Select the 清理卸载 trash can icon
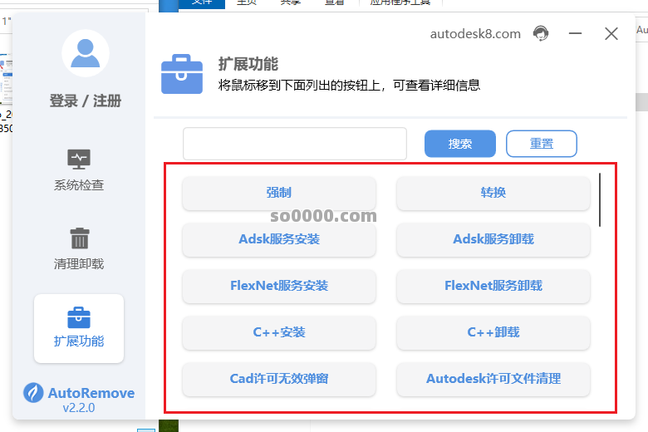The height and width of the screenshot is (432, 648). click(79, 238)
